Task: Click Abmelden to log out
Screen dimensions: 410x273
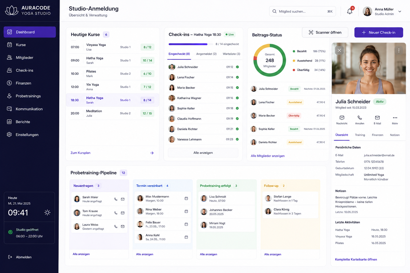Action: tap(20, 257)
